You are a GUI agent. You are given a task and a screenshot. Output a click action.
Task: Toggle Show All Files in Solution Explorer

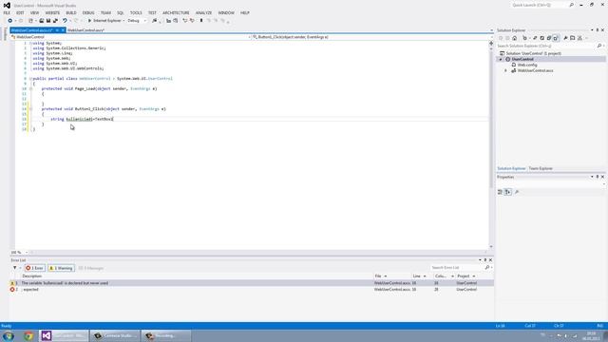(556, 38)
